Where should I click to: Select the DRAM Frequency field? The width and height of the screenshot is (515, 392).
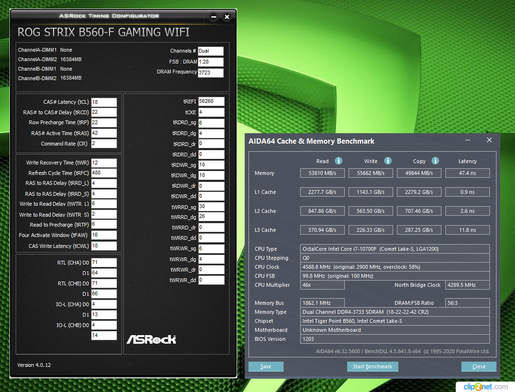click(x=211, y=73)
